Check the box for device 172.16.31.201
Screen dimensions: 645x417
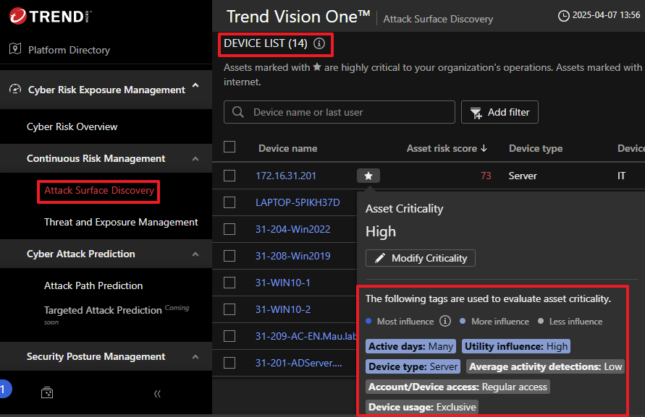(x=229, y=176)
